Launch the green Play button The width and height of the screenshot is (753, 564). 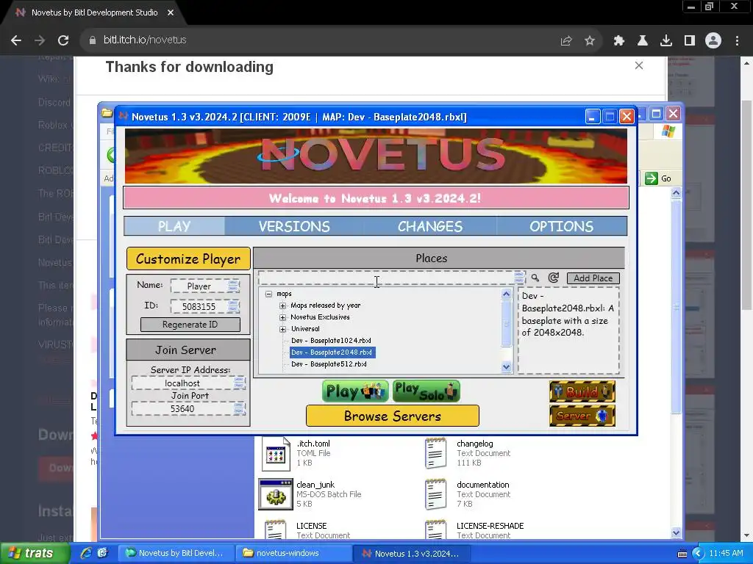(355, 391)
